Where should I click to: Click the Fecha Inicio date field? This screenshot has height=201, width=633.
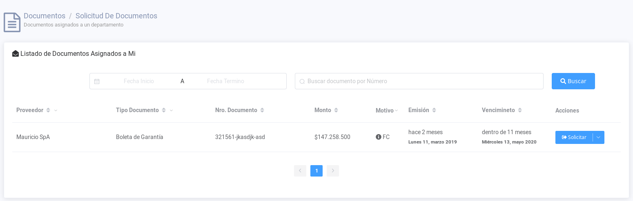(139, 81)
